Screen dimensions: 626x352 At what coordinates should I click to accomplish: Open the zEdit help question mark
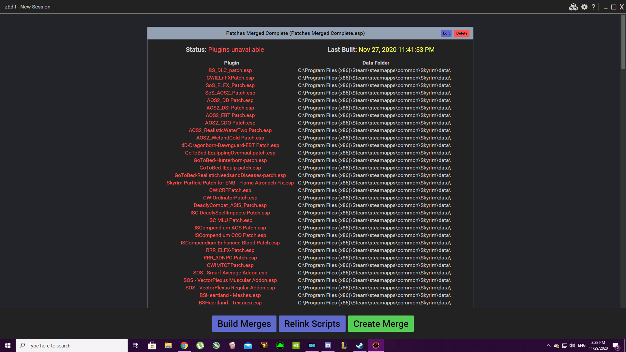coord(593,7)
